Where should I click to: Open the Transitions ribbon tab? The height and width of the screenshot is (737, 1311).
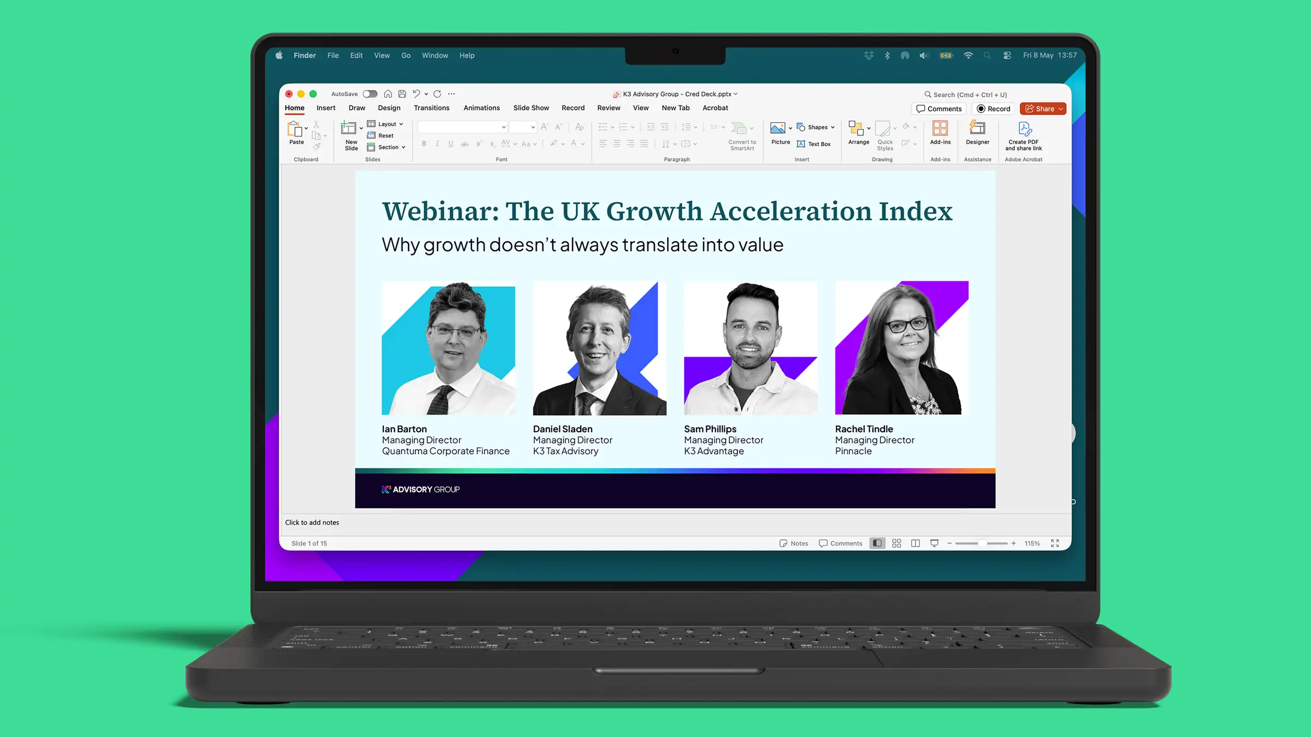point(432,108)
